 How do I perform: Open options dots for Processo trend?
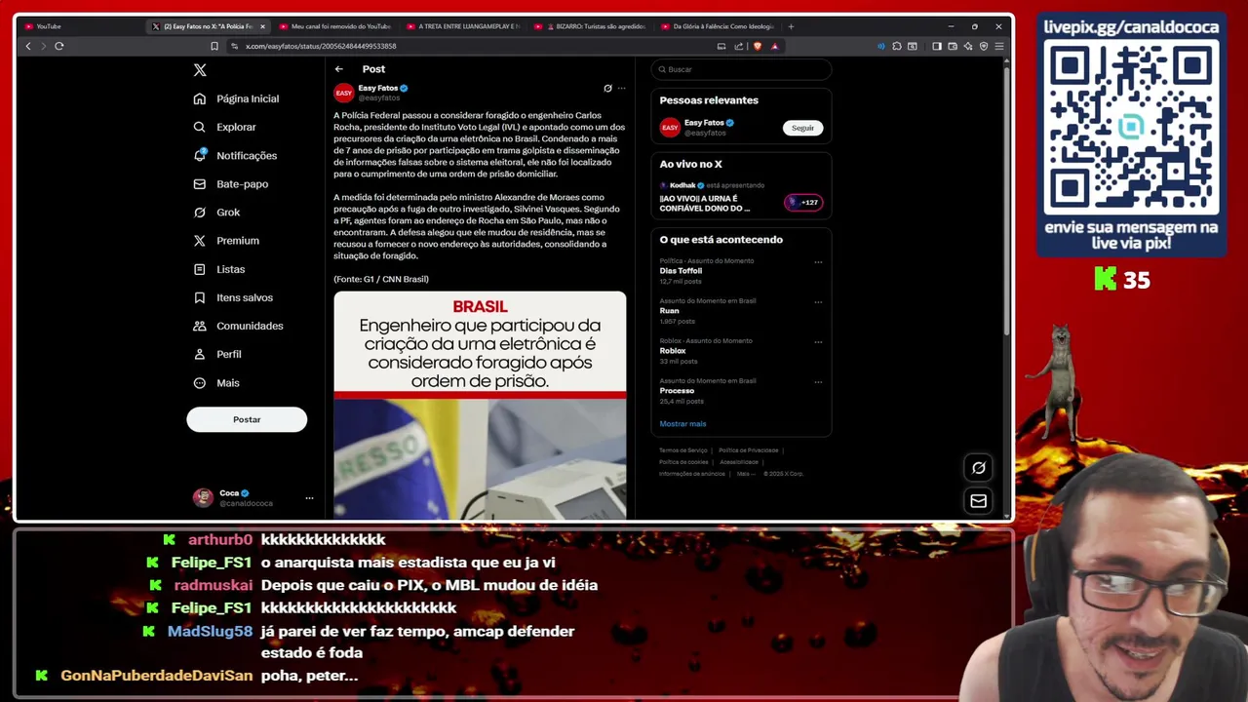[818, 381]
